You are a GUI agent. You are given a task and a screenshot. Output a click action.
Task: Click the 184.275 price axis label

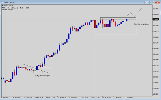[156, 60]
